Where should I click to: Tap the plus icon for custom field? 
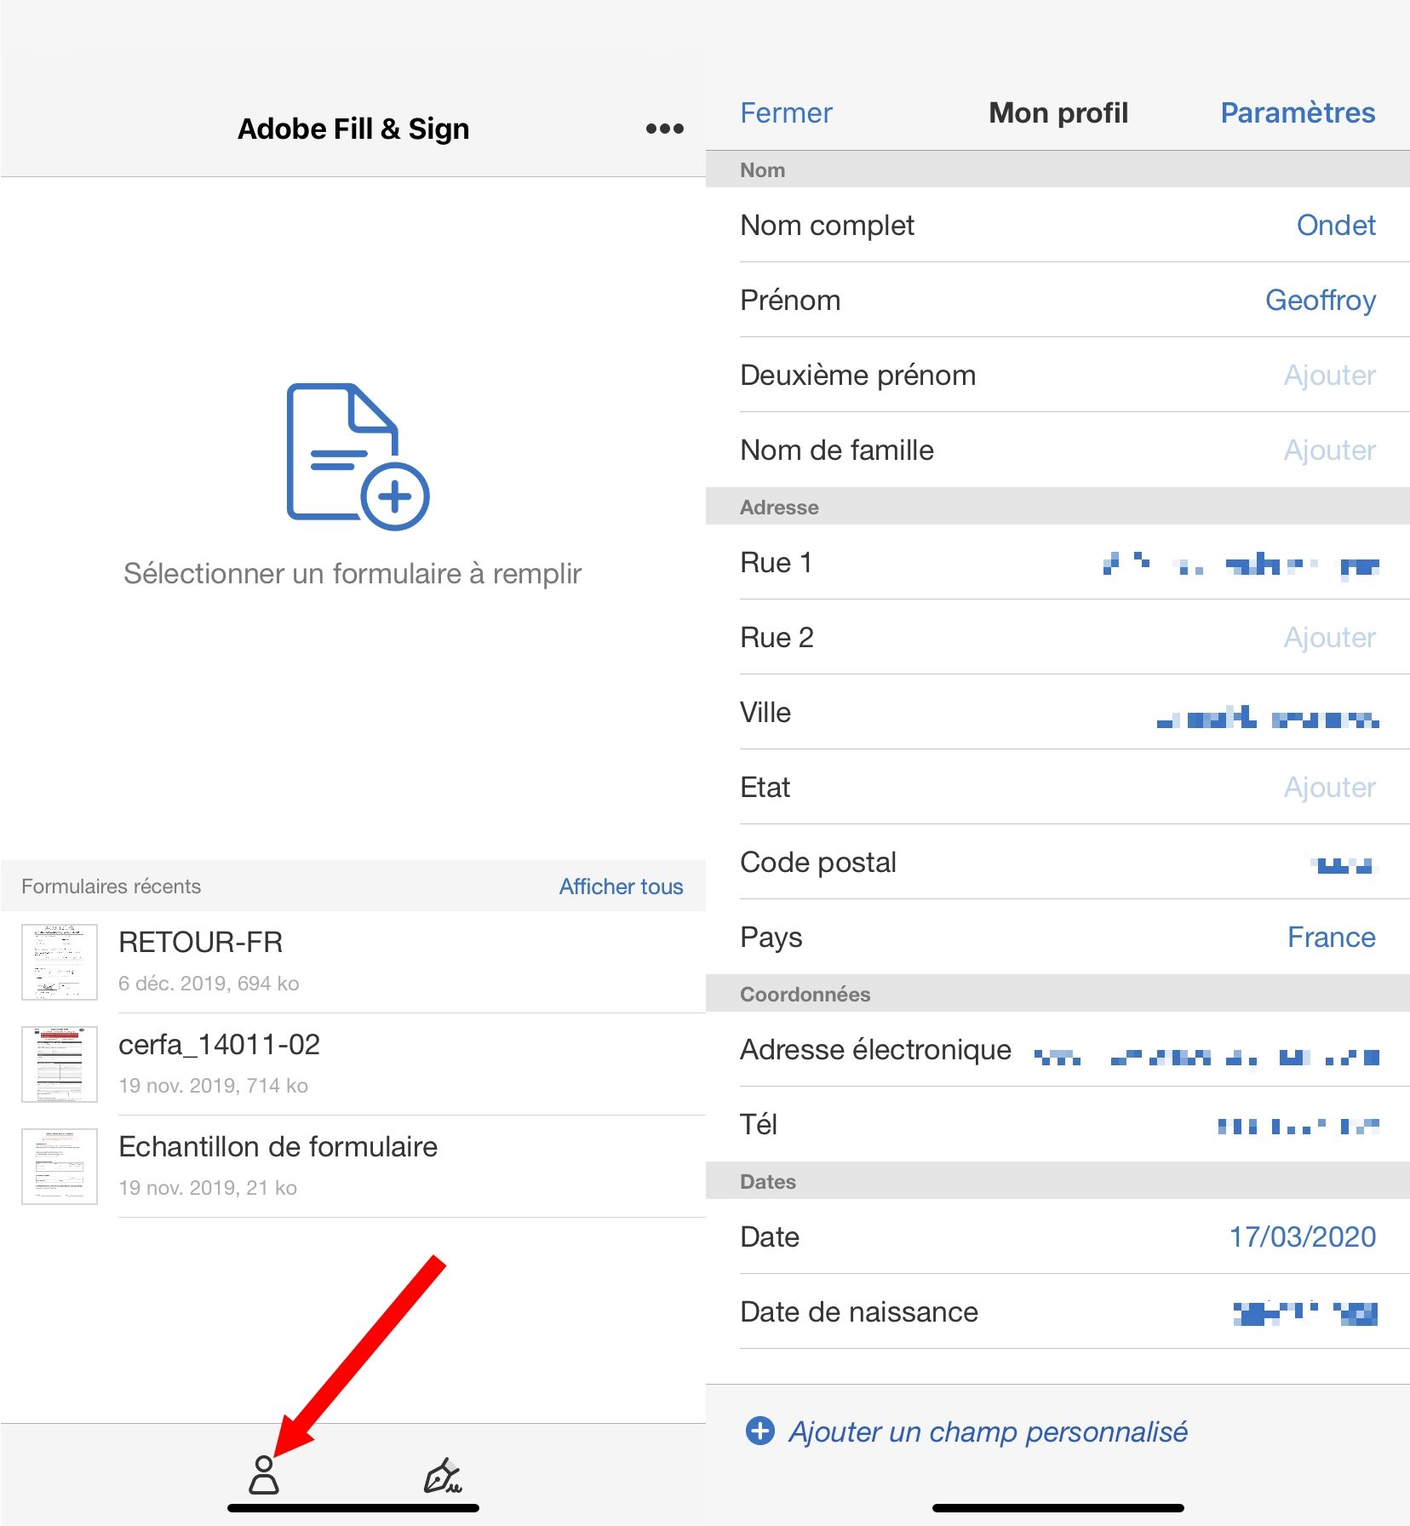(x=759, y=1431)
